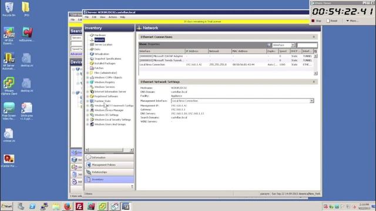This screenshot has height=211, width=376.
Task: Open the Information view
Action: pos(109,158)
